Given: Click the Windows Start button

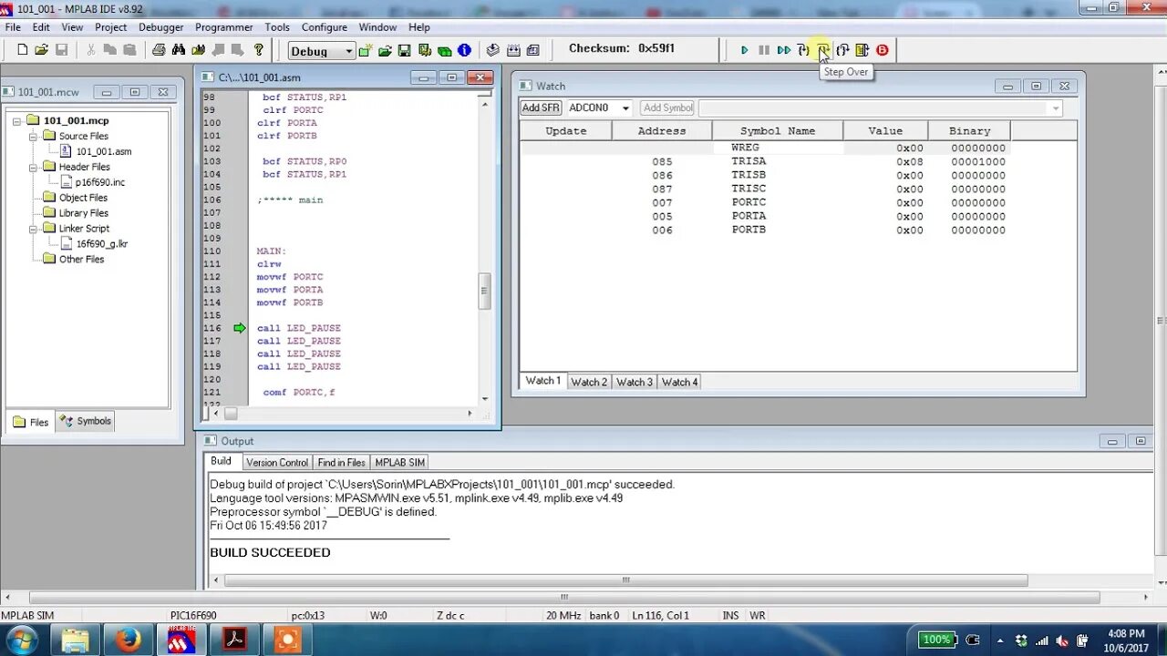Looking at the screenshot, I should [21, 640].
